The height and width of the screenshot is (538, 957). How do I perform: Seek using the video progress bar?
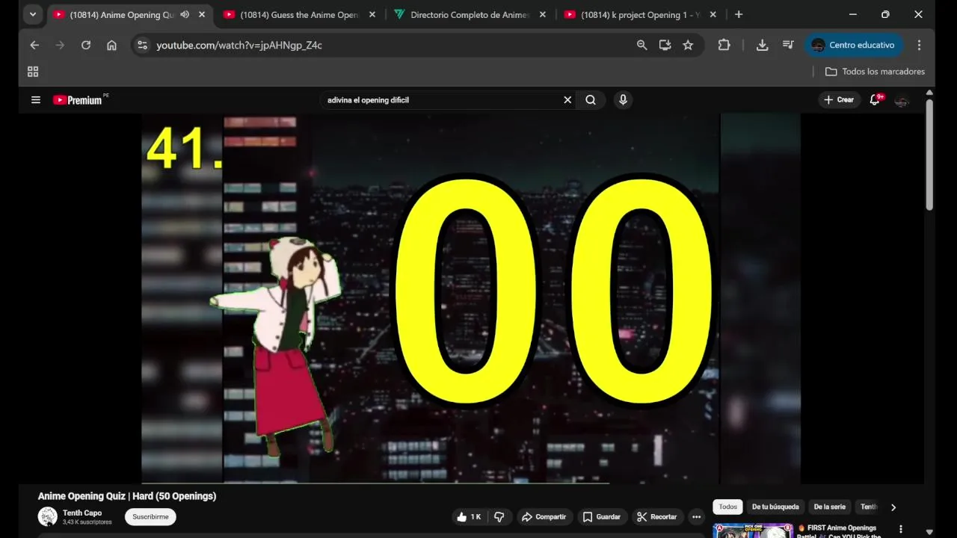471,483
